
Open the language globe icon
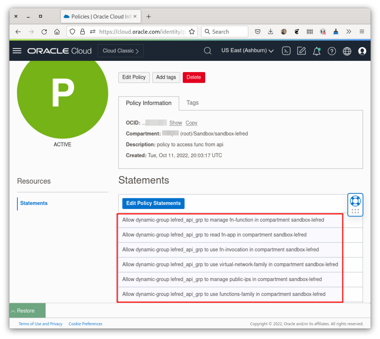tap(347, 51)
